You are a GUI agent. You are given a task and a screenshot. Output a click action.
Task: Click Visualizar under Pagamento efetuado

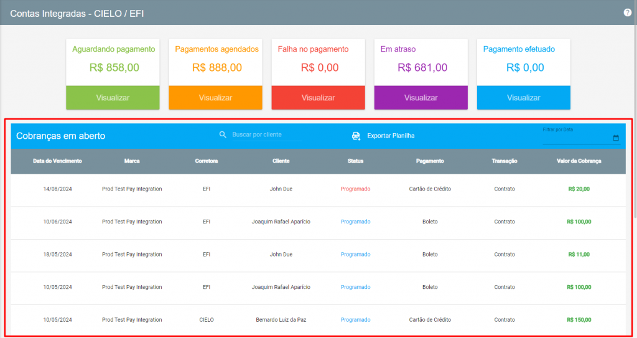(524, 98)
